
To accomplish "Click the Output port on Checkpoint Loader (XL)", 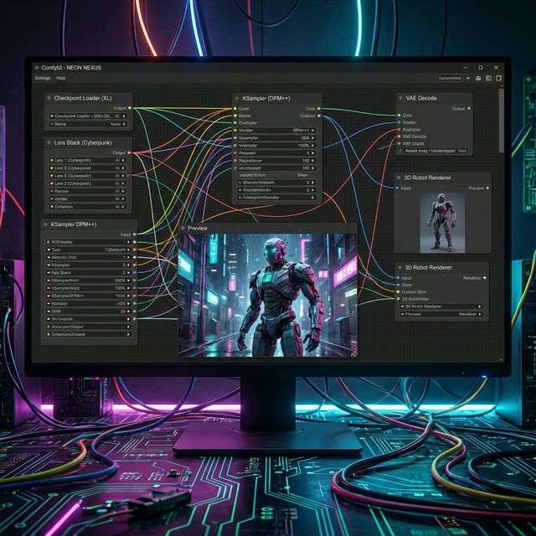I will click(x=130, y=108).
